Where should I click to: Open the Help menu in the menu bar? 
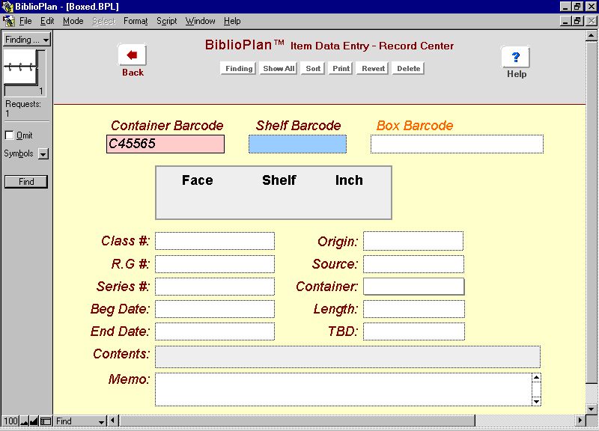tap(232, 21)
